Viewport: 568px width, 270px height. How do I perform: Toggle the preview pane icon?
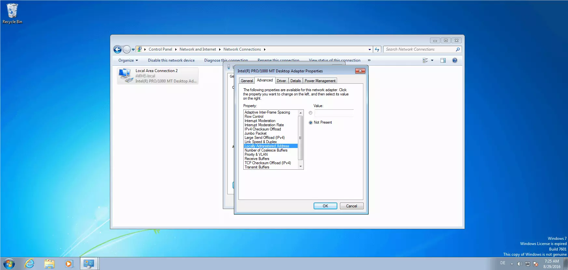(443, 60)
